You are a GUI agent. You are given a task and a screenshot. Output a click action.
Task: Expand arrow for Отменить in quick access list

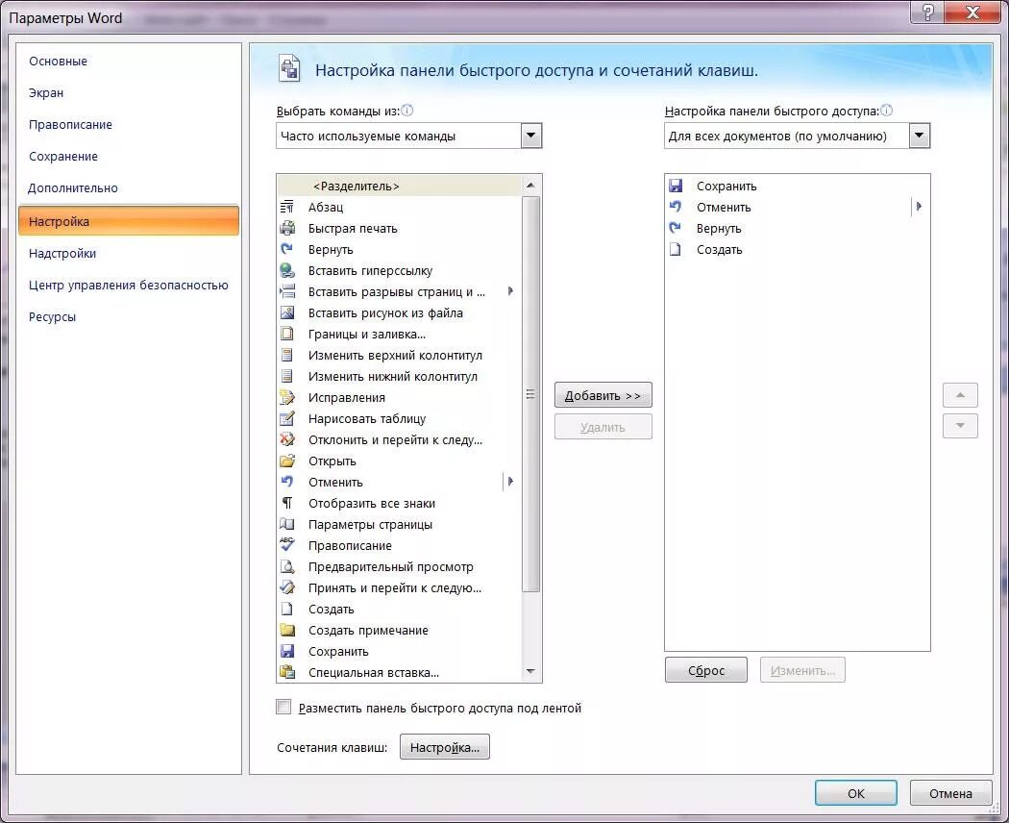click(919, 206)
